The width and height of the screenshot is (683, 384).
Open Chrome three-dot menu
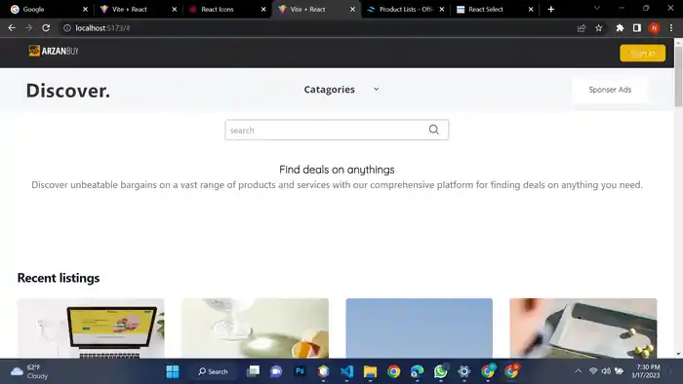pyautogui.click(x=671, y=28)
